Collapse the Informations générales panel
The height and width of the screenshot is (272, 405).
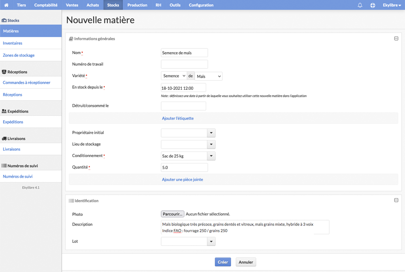pyautogui.click(x=396, y=38)
